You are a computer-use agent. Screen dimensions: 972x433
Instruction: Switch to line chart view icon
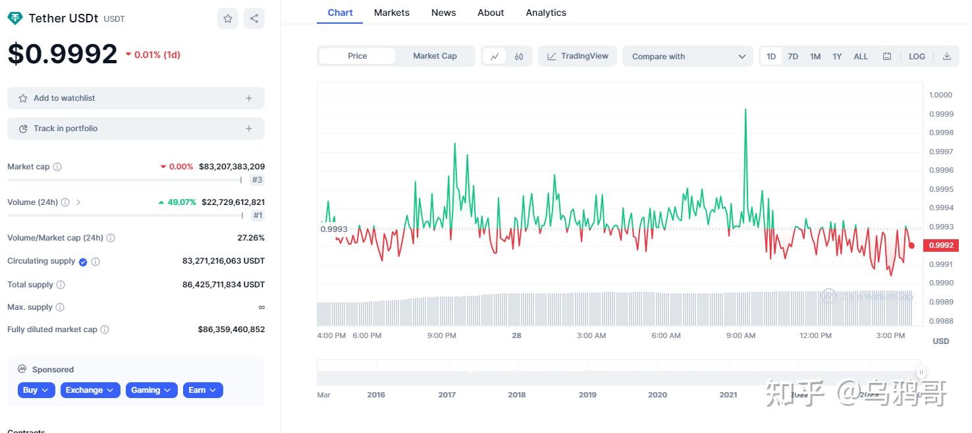tap(495, 57)
